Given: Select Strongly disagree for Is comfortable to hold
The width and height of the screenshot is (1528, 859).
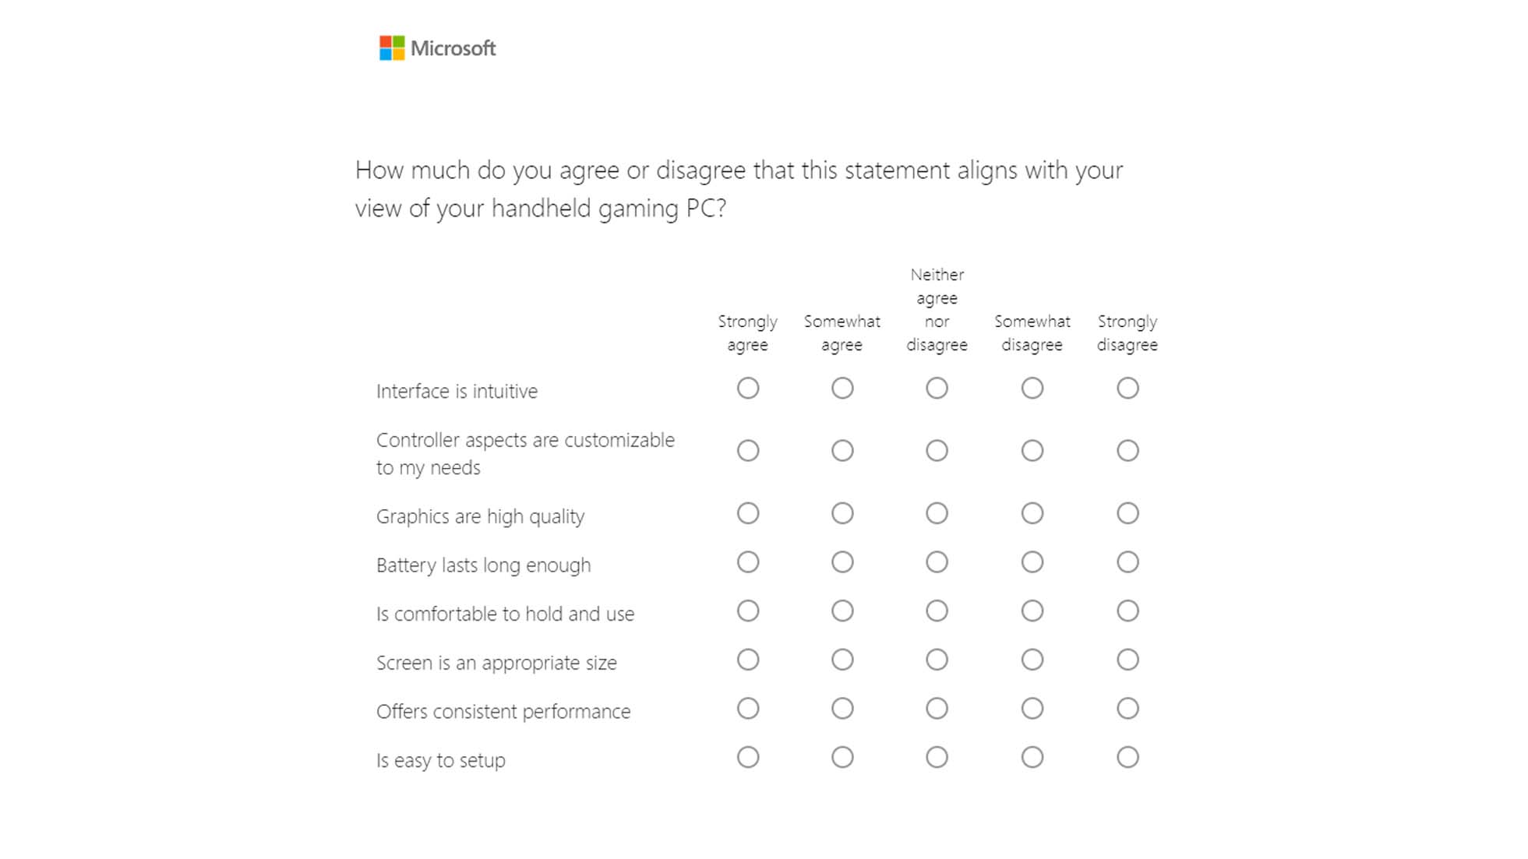Looking at the screenshot, I should coord(1127,611).
